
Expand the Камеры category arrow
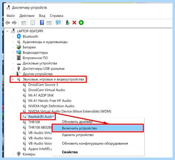[x=13, y=154]
